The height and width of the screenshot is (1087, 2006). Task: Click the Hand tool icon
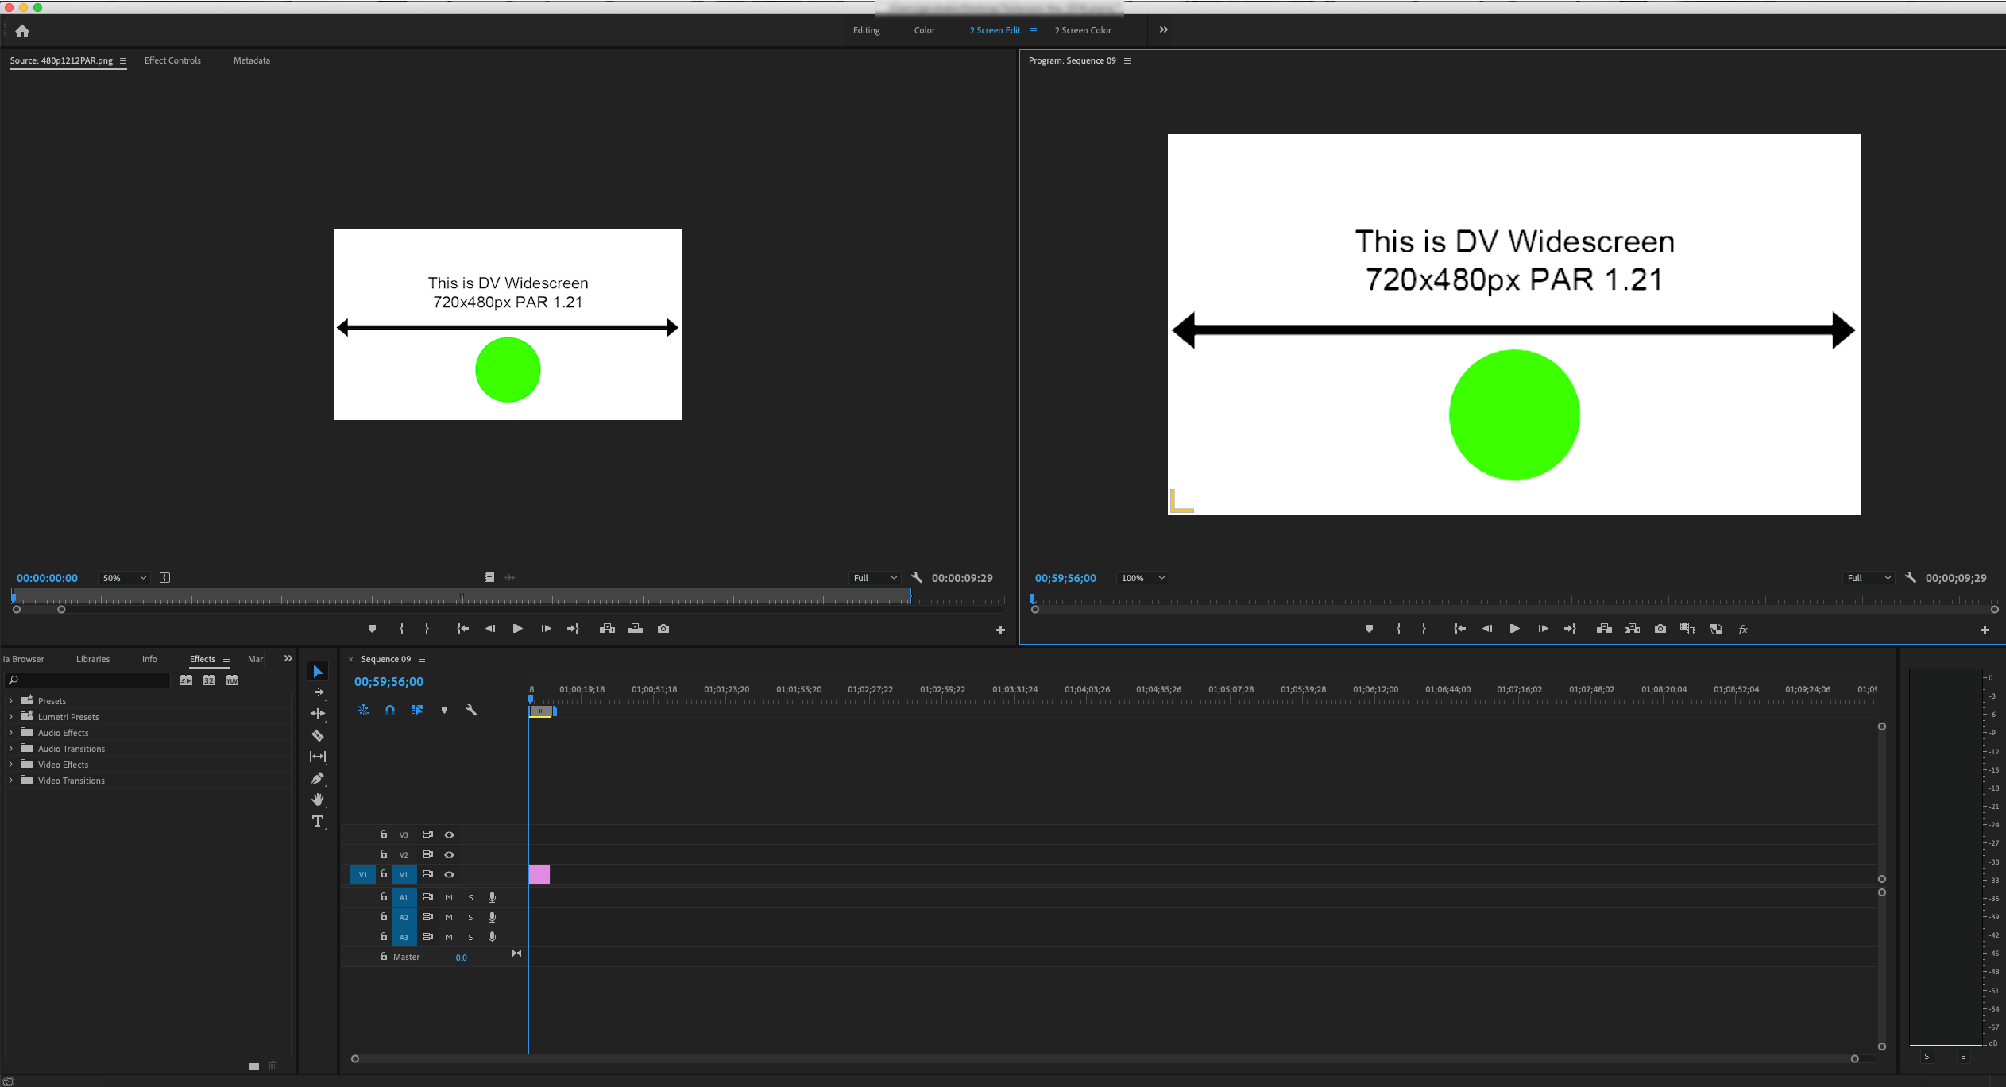(317, 800)
